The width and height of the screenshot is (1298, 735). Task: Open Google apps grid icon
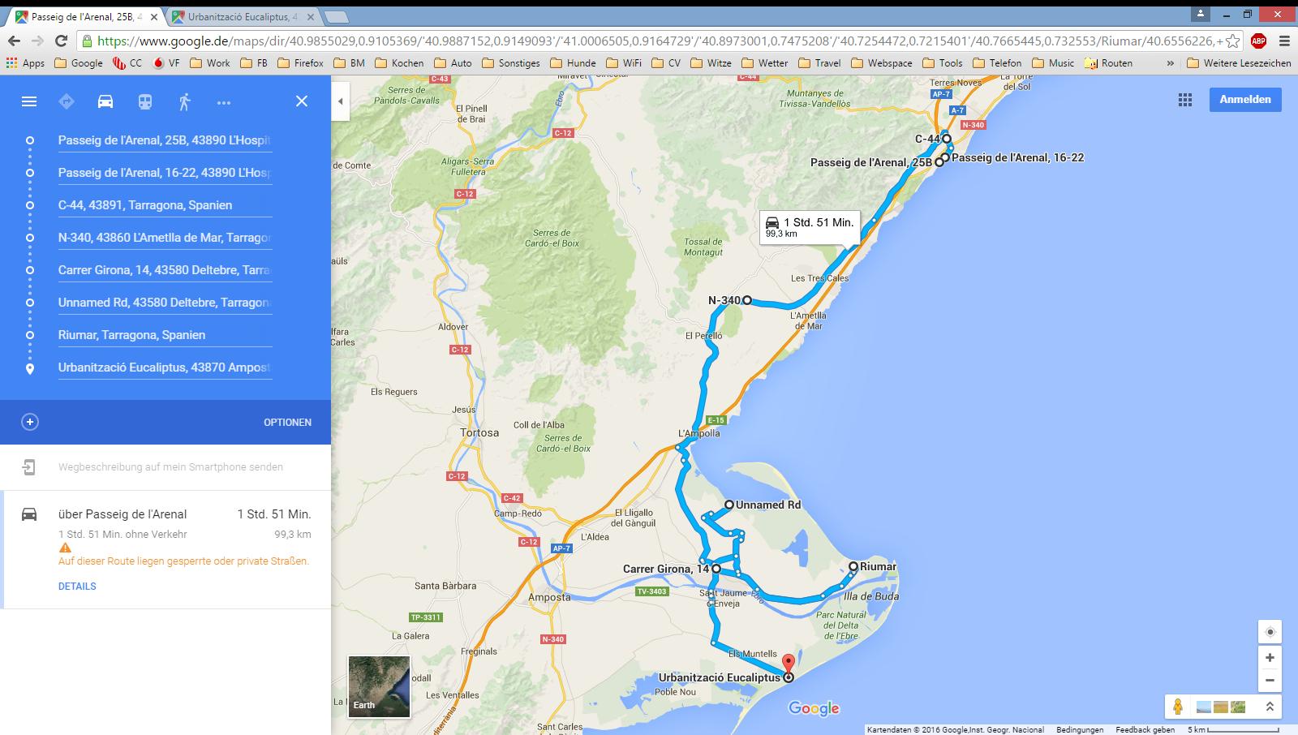point(1185,100)
